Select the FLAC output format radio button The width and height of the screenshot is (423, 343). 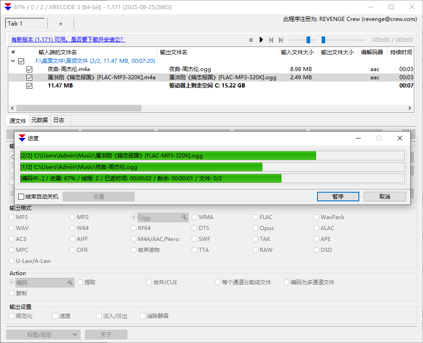255,217
